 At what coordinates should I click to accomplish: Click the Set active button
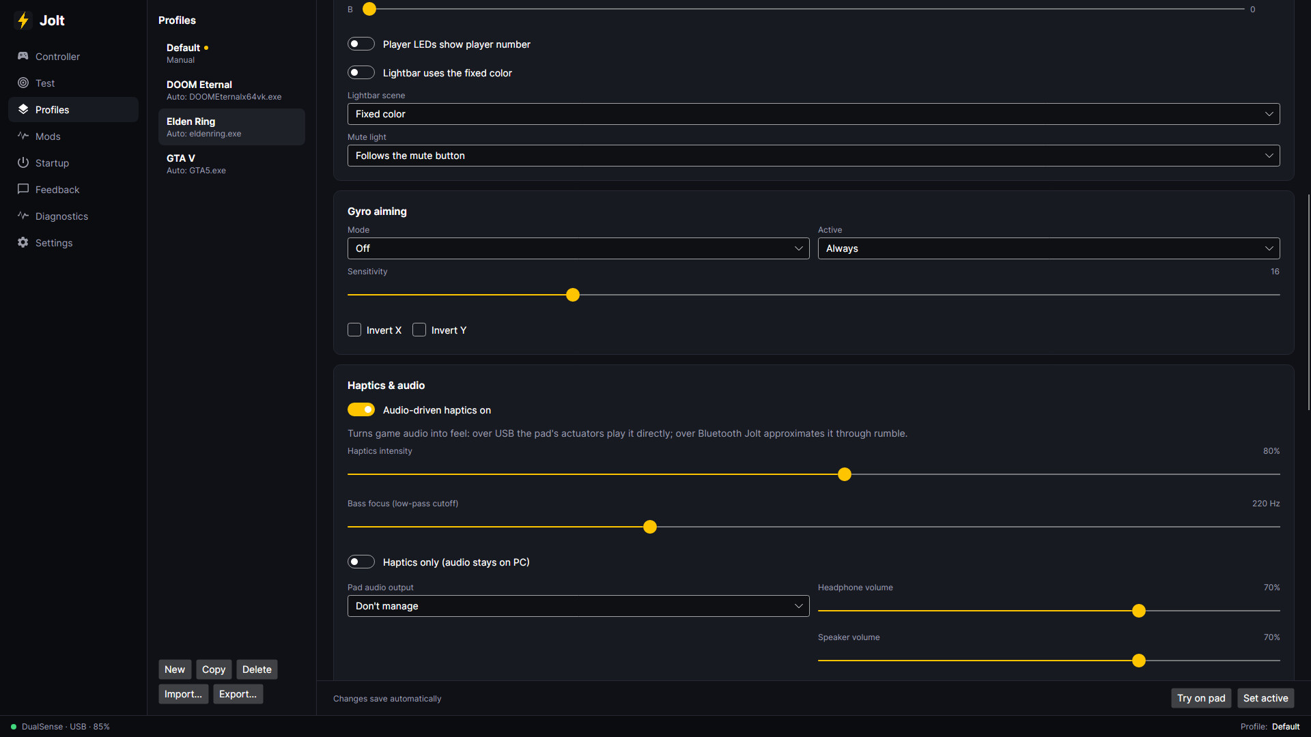(1265, 698)
